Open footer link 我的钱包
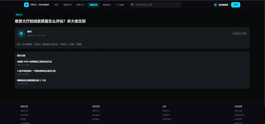 (x=166, y=115)
